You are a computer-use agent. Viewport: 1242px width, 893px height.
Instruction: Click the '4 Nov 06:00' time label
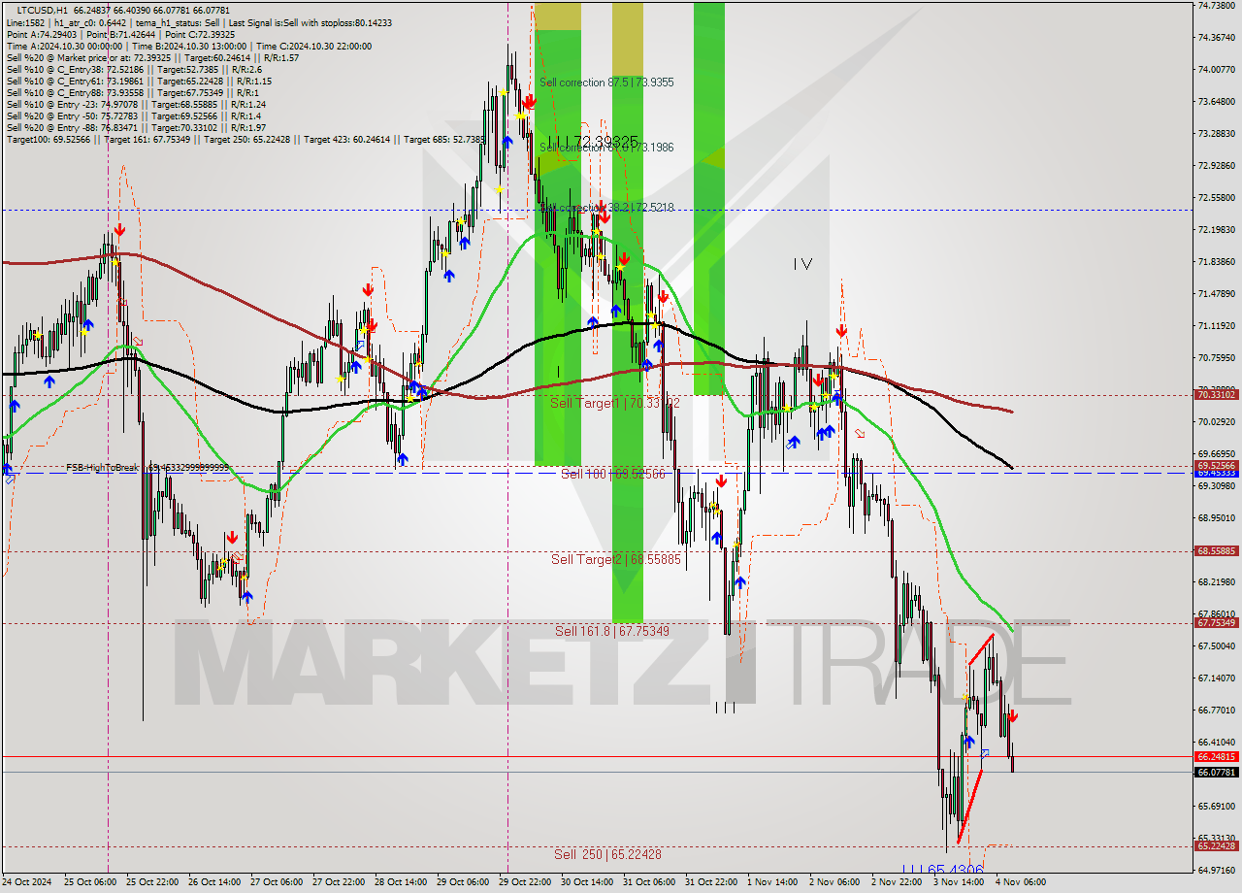click(x=1021, y=881)
